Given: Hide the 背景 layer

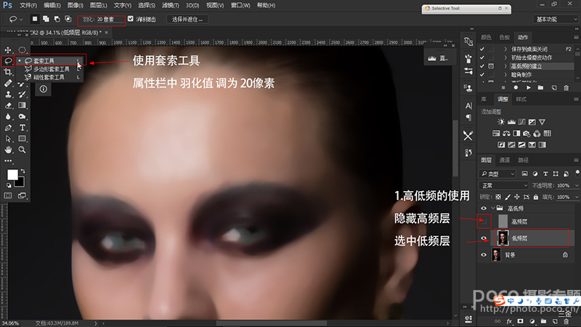Looking at the screenshot, I should pyautogui.click(x=484, y=255).
